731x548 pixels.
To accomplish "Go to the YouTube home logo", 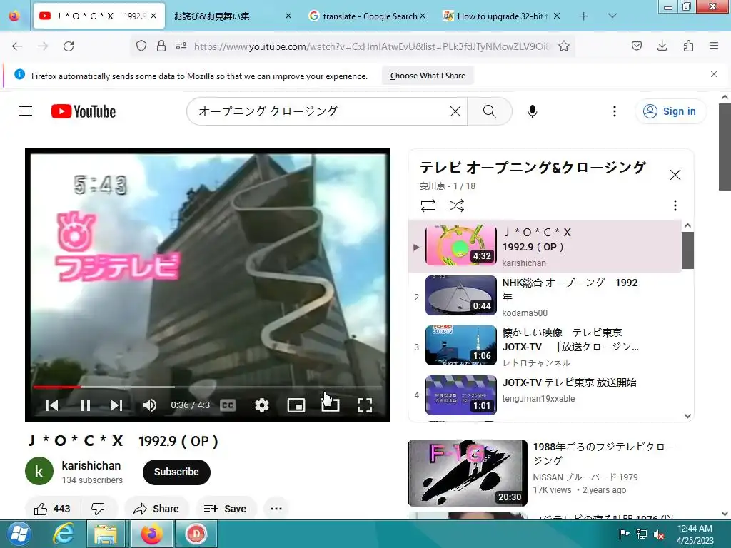I will [x=84, y=111].
